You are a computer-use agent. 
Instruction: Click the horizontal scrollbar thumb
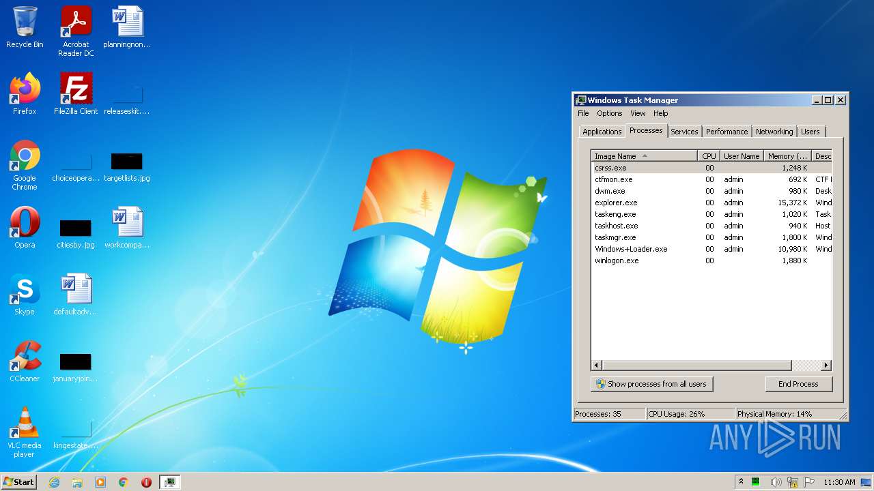pyautogui.click(x=696, y=366)
